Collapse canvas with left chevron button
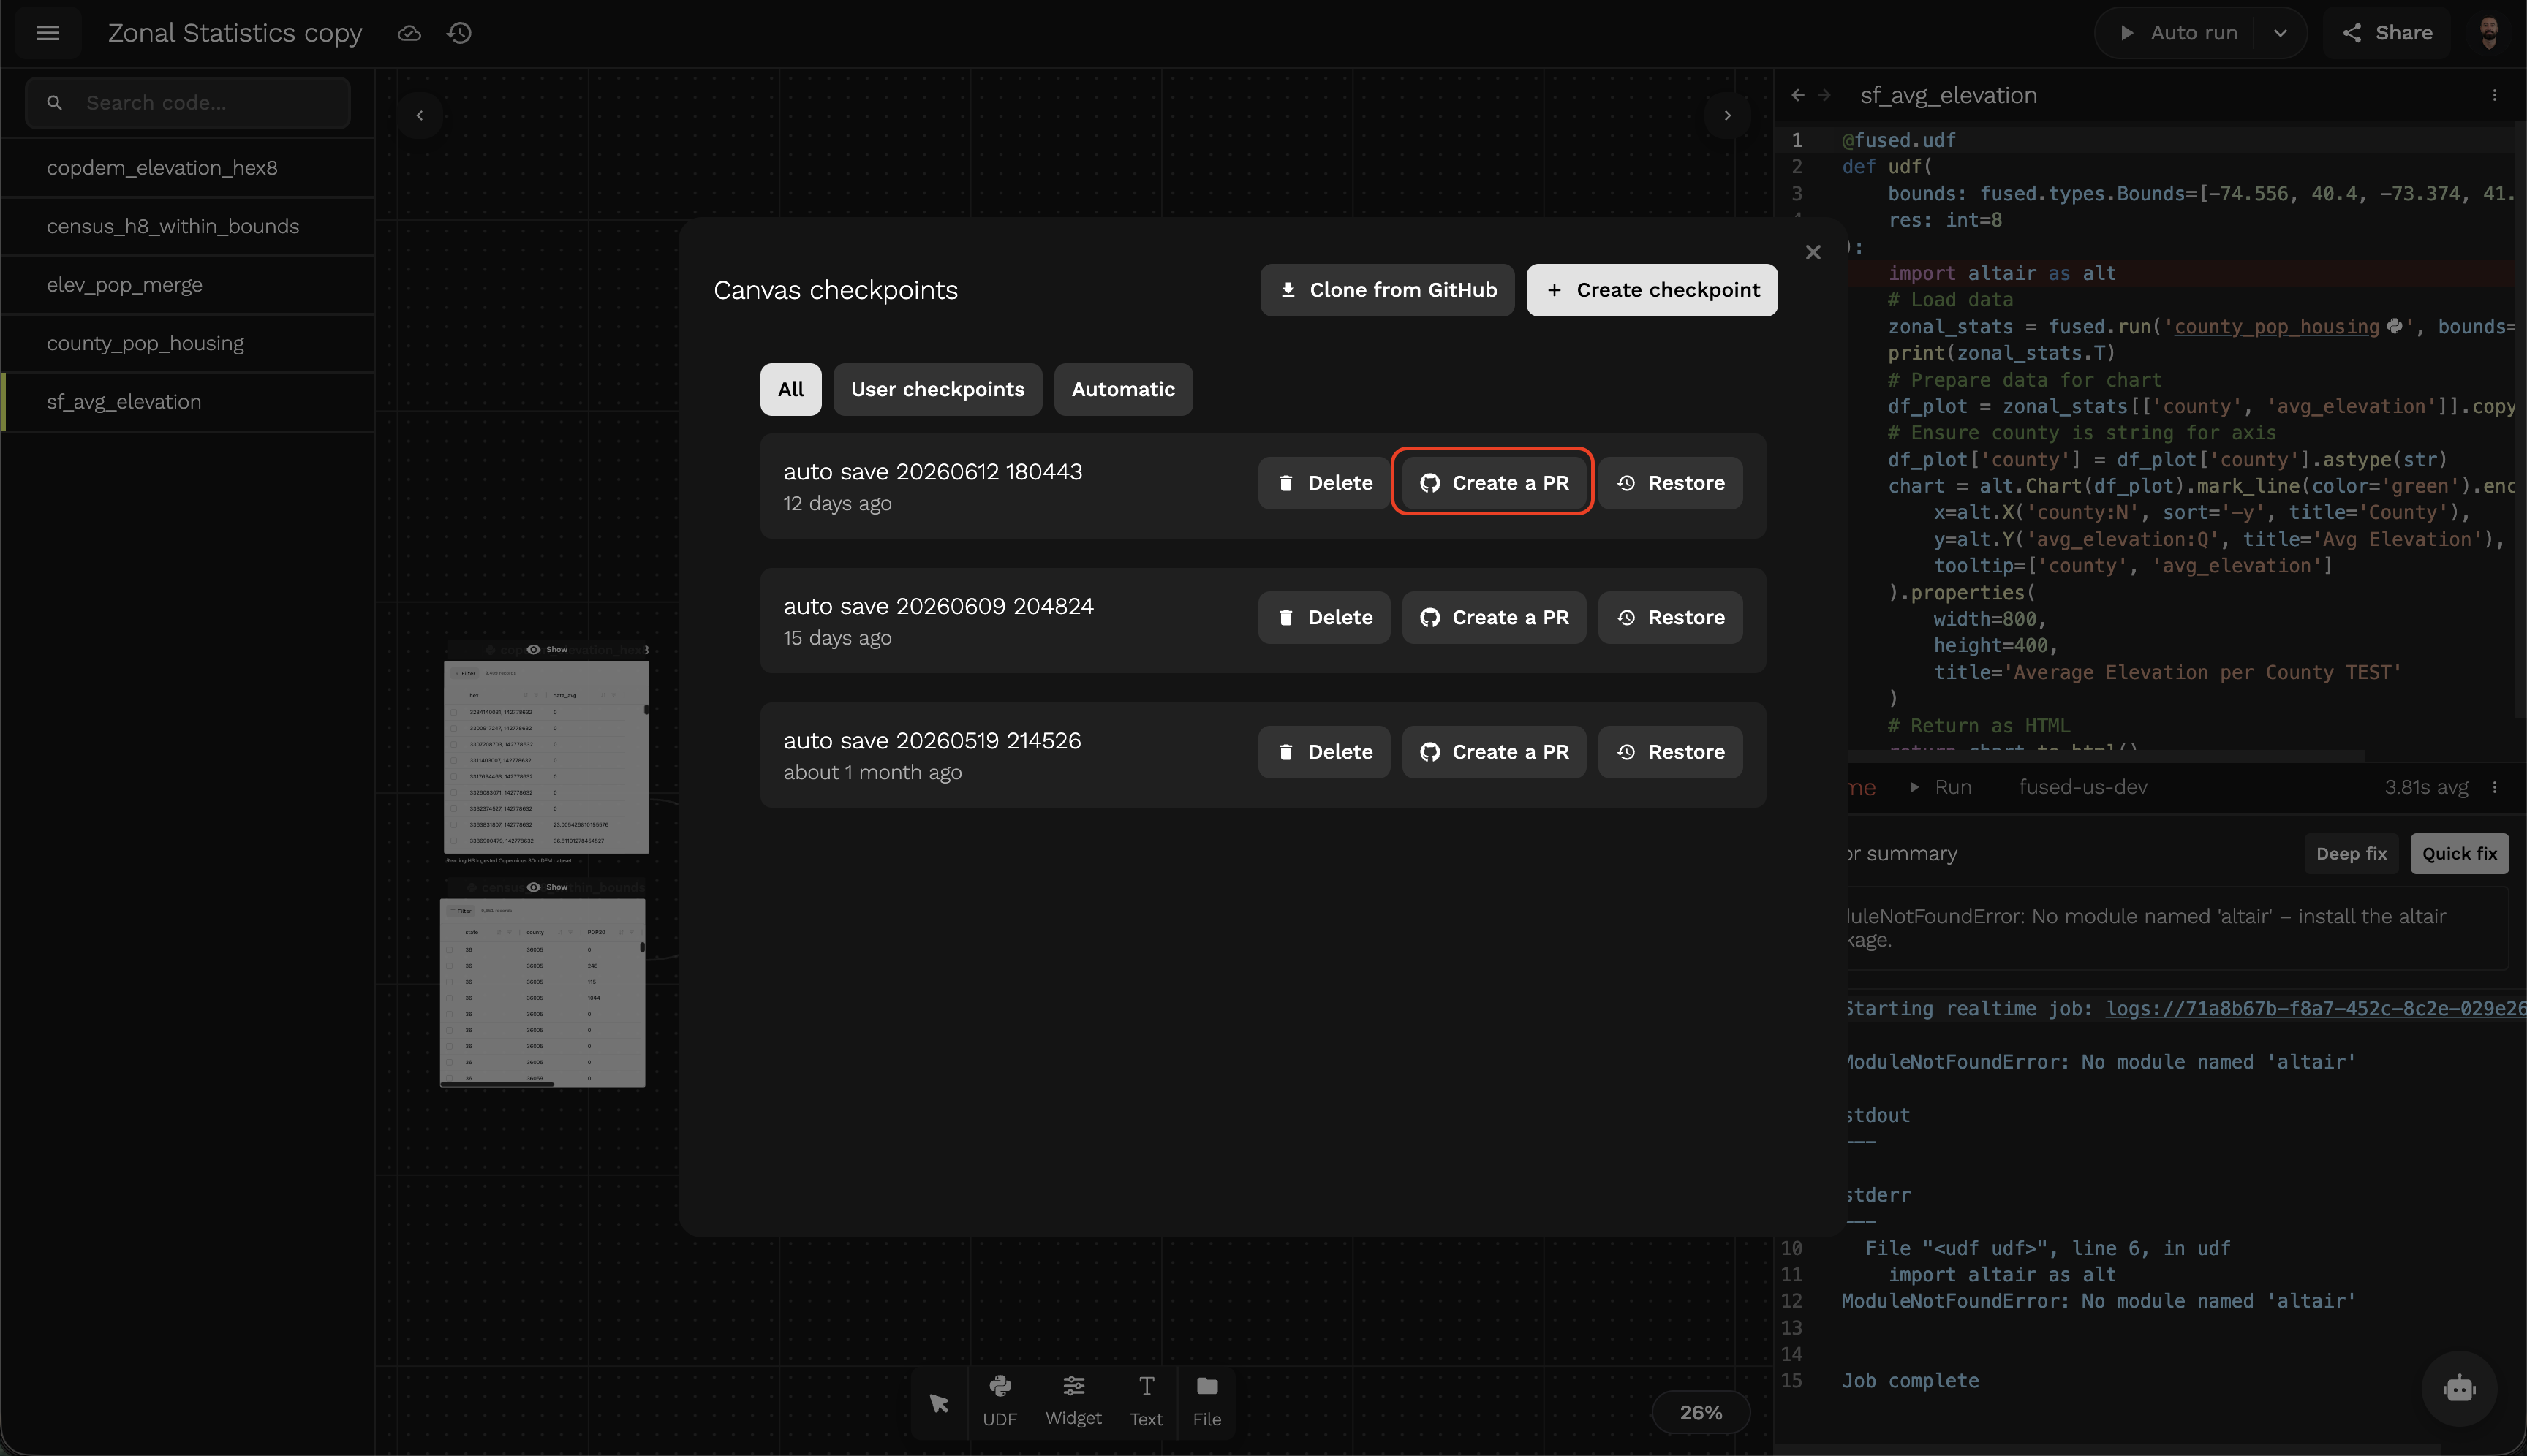This screenshot has width=2527, height=1456. click(419, 115)
